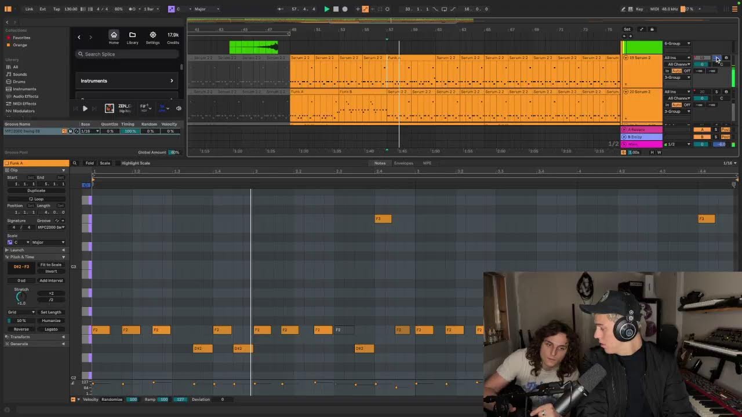Adjust the groove Timing 100% value
Viewport: 742px width, 417px height.
pos(130,131)
